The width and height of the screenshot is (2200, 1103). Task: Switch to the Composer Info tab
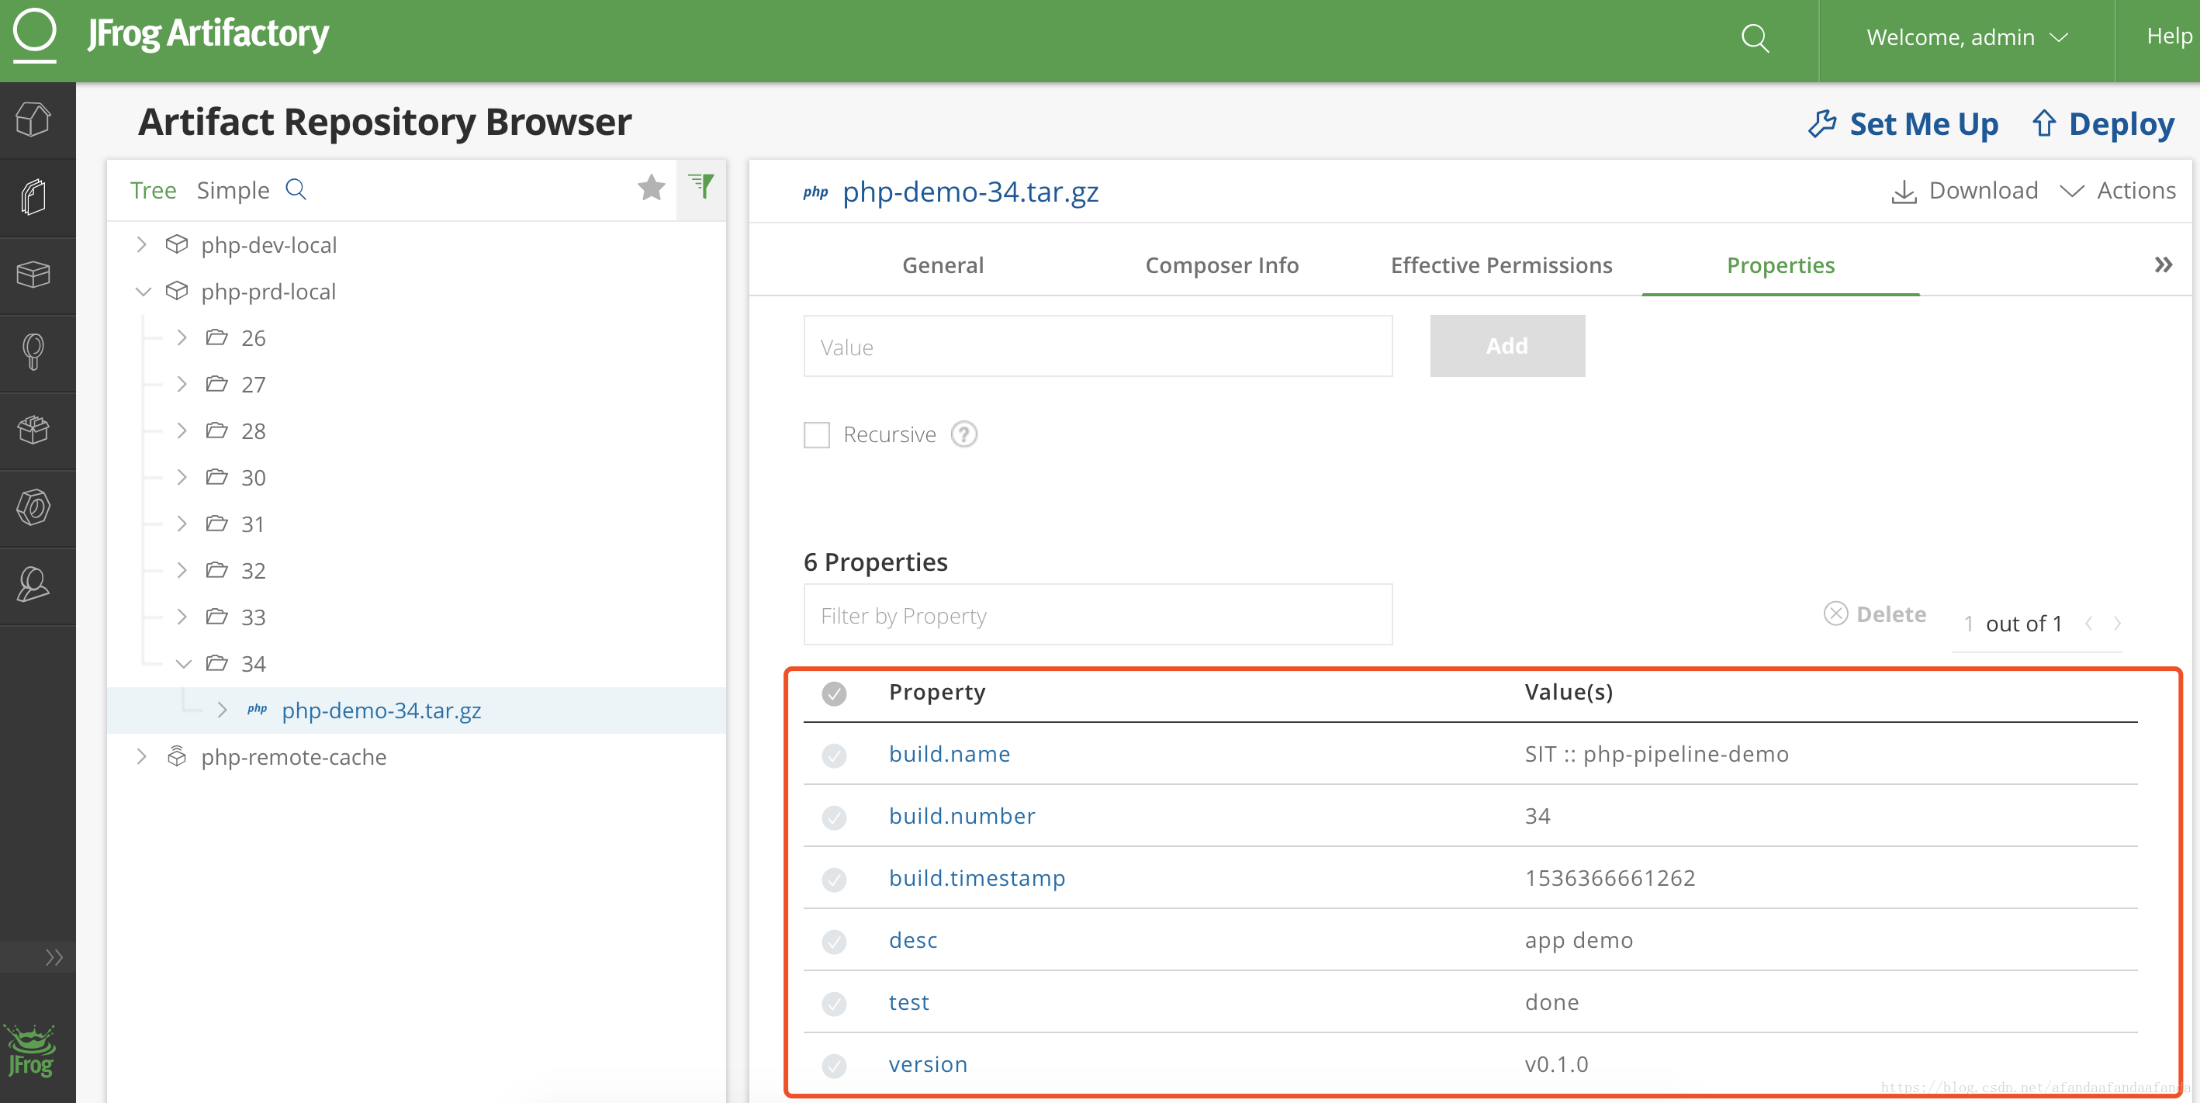coord(1221,265)
